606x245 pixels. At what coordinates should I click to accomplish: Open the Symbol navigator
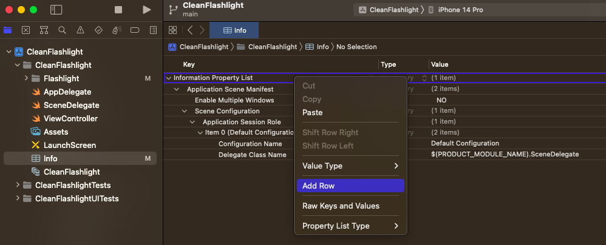click(44, 30)
